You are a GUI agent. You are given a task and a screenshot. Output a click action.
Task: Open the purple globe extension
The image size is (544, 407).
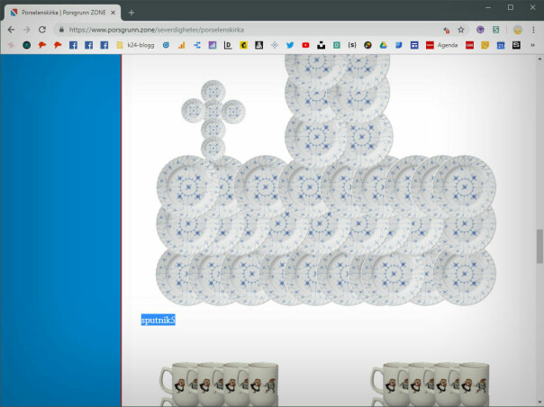pyautogui.click(x=480, y=30)
